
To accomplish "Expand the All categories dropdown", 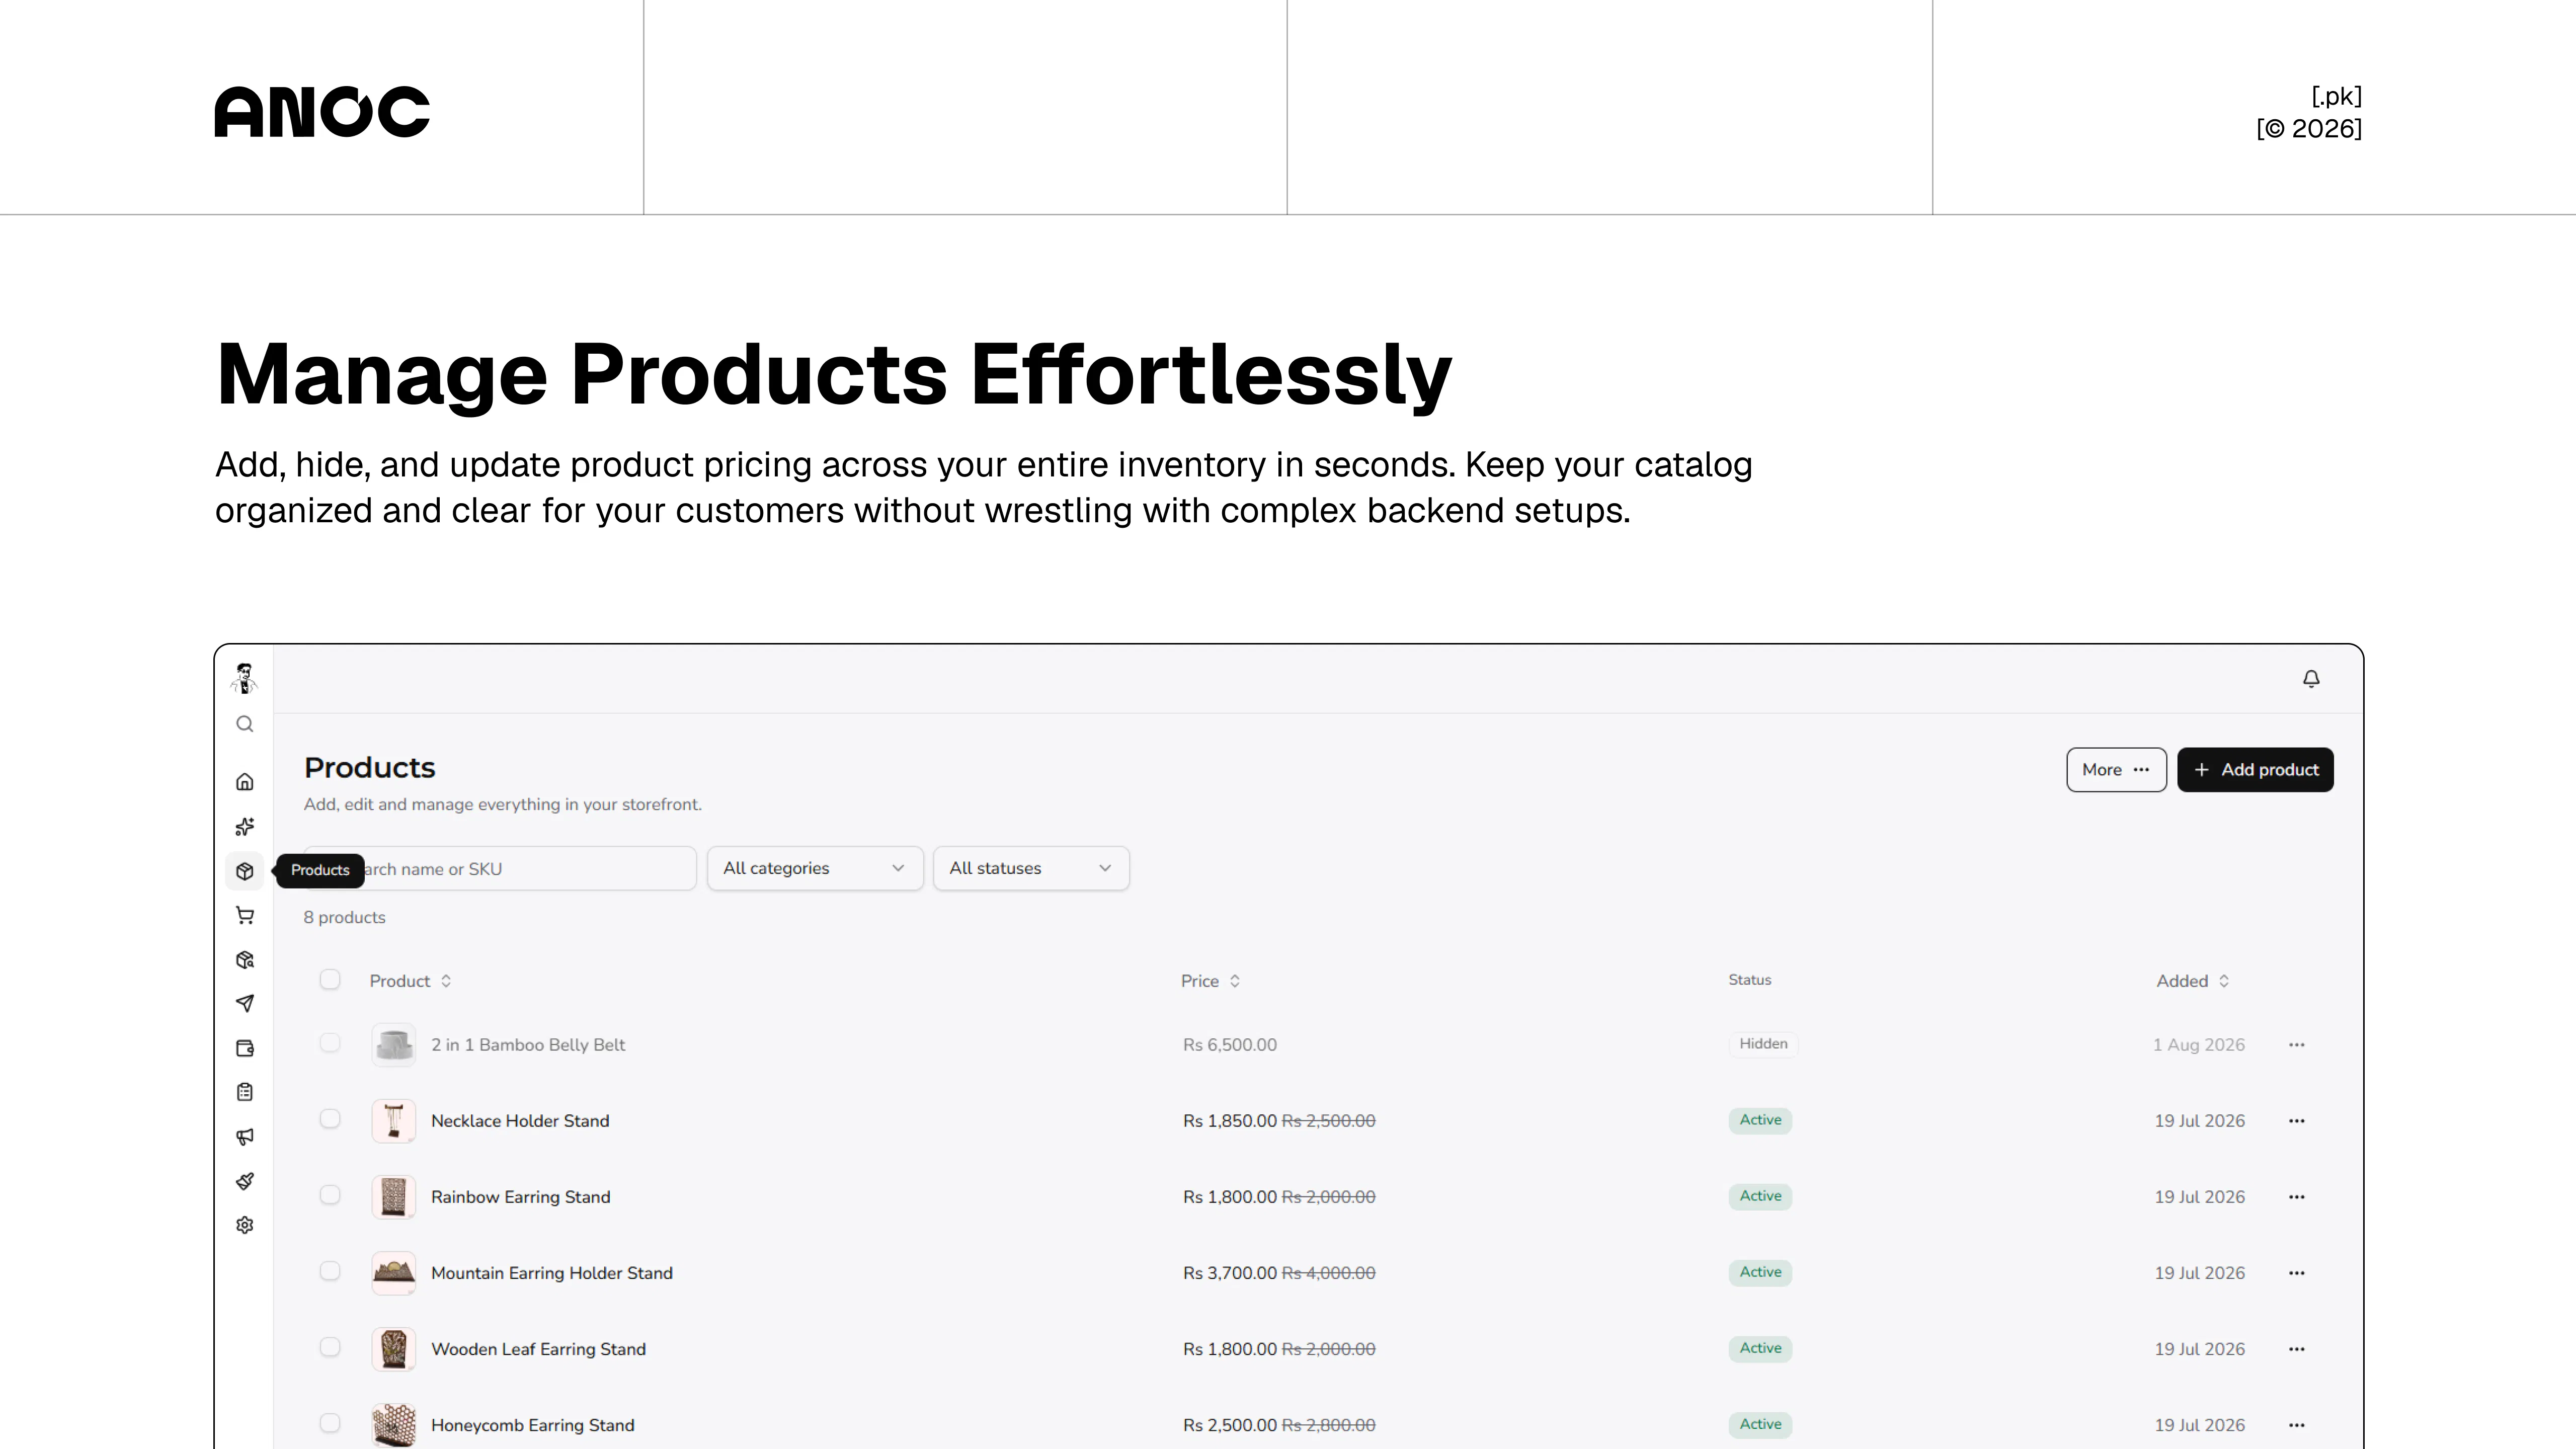I will pos(815,868).
